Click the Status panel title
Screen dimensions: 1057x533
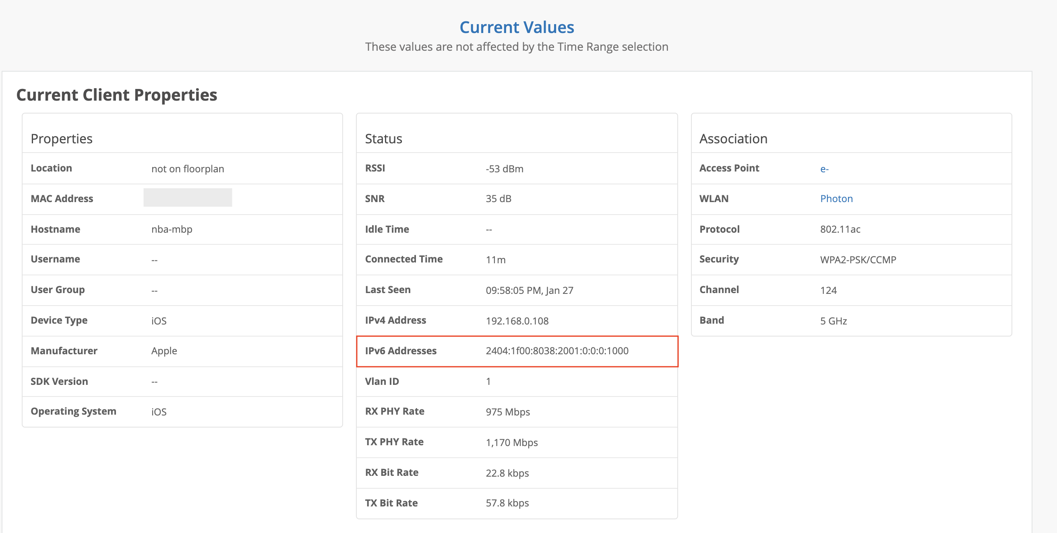[x=383, y=139]
